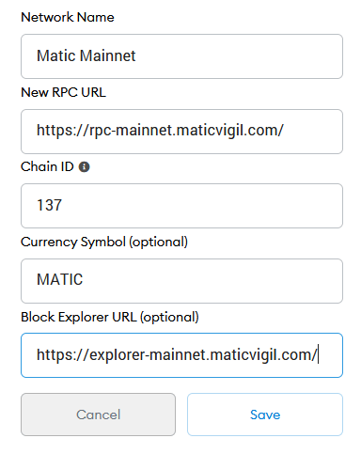Click on rpc-mainnet in the RPC URL text
The width and height of the screenshot is (361, 454).
pos(131,131)
